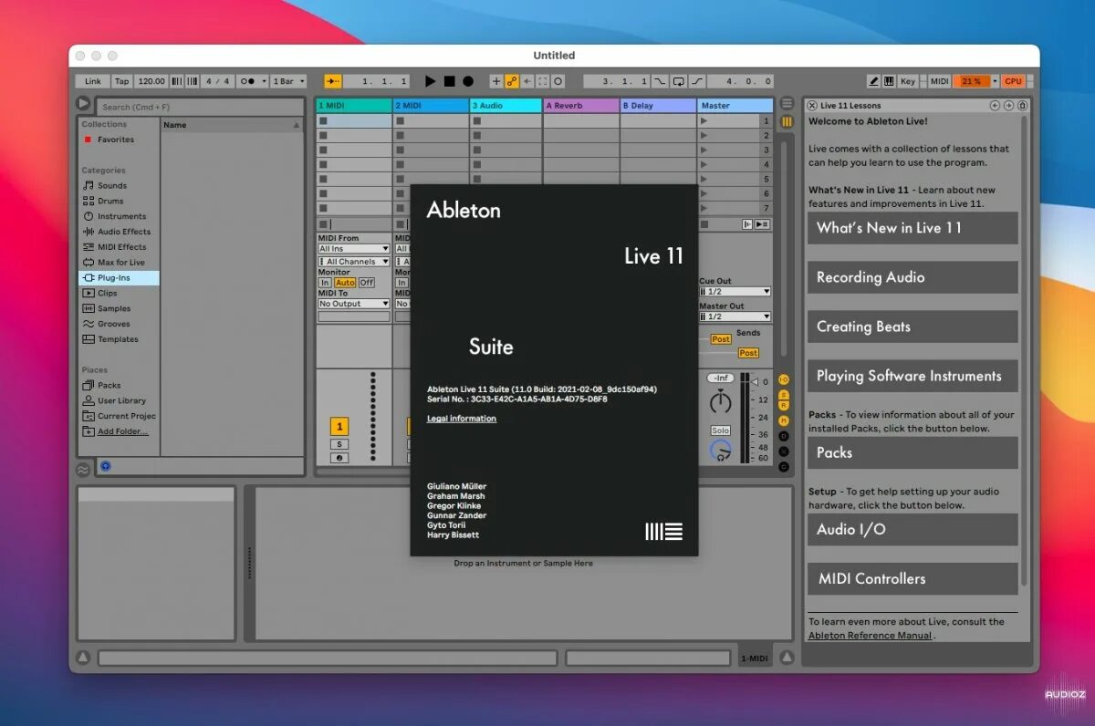Enable Draw Mode pencil icon

pyautogui.click(x=873, y=81)
